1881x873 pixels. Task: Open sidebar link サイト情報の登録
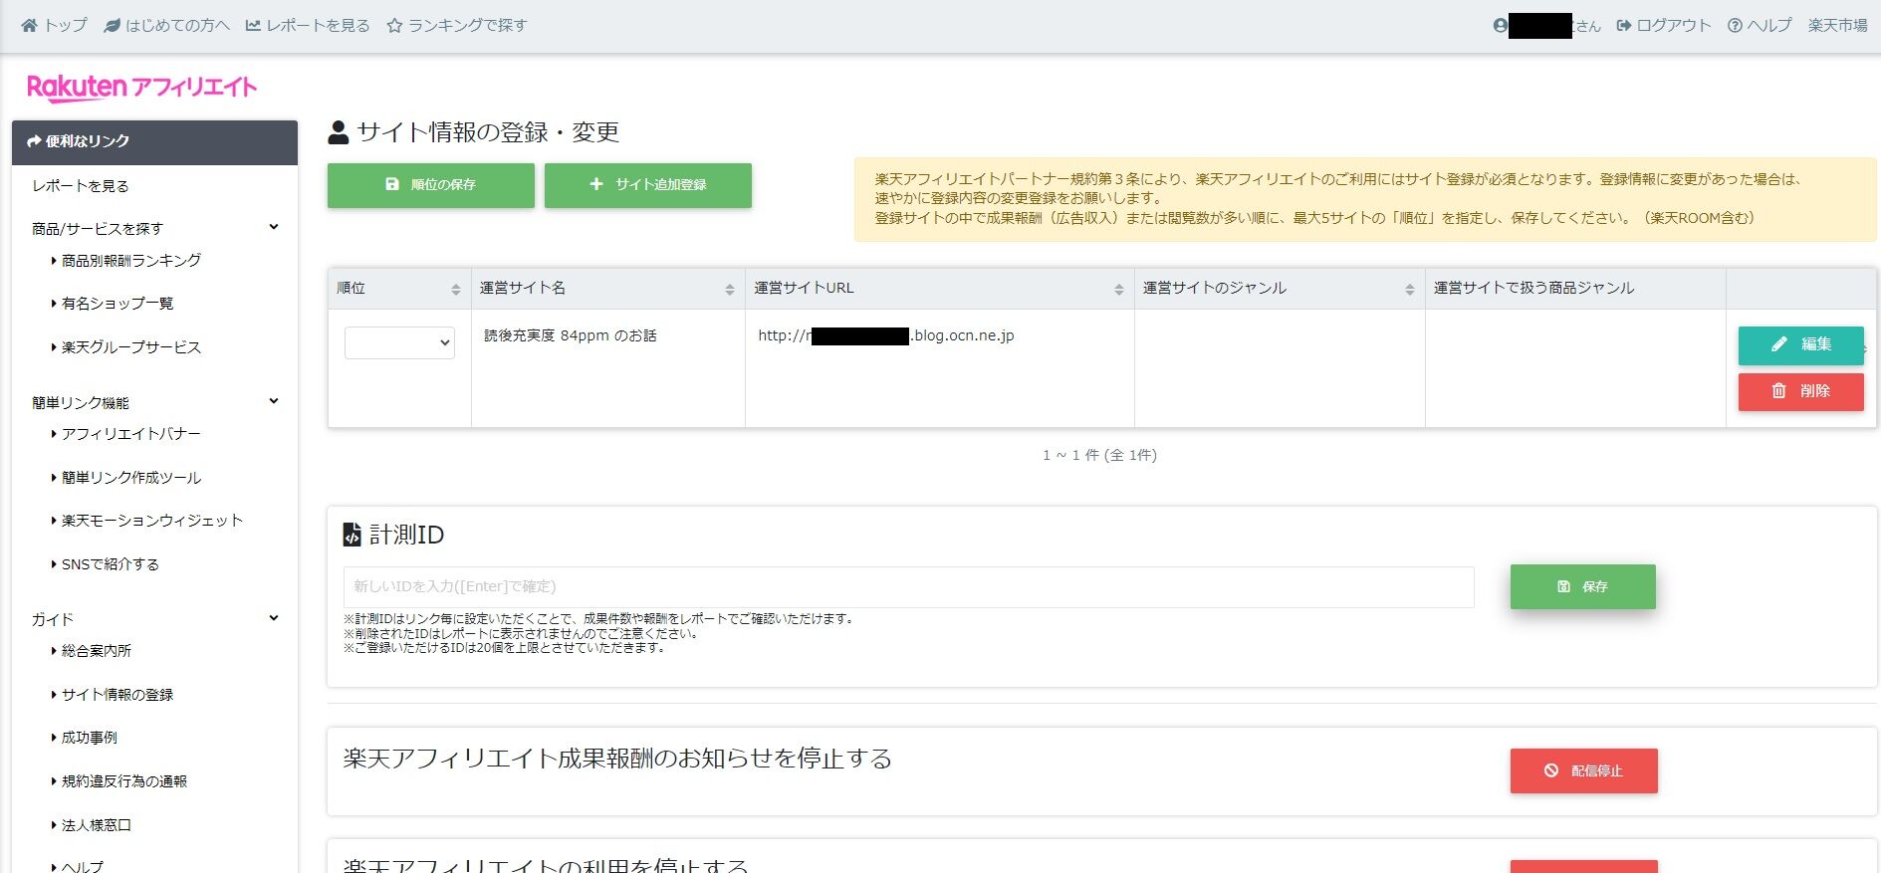click(118, 695)
